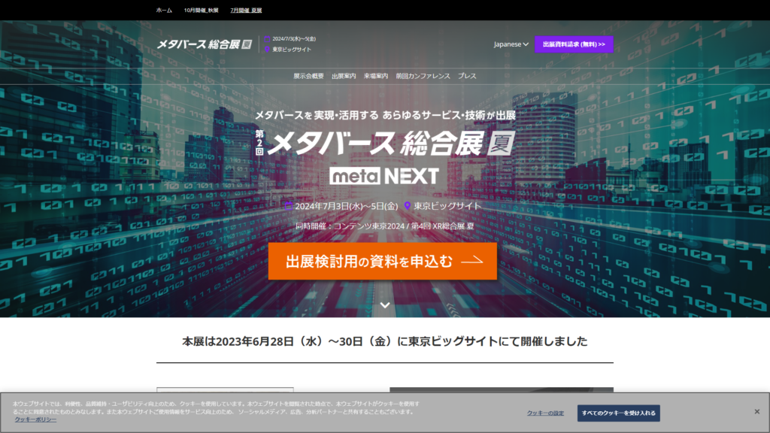
Task: Select the 7月開催_夏展 top link
Action: [246, 11]
